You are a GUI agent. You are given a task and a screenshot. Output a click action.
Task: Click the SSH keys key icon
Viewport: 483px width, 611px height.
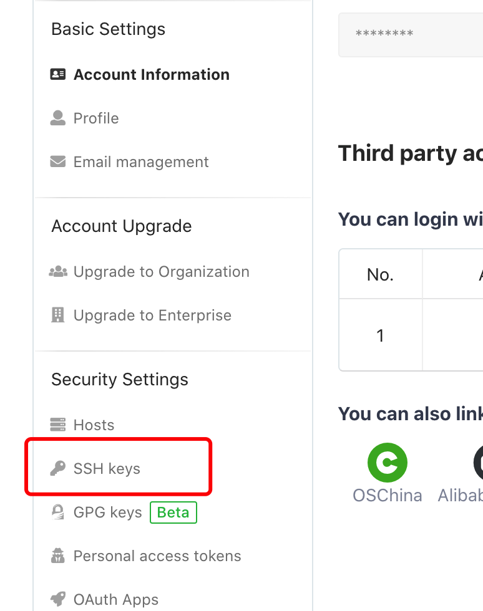click(58, 468)
